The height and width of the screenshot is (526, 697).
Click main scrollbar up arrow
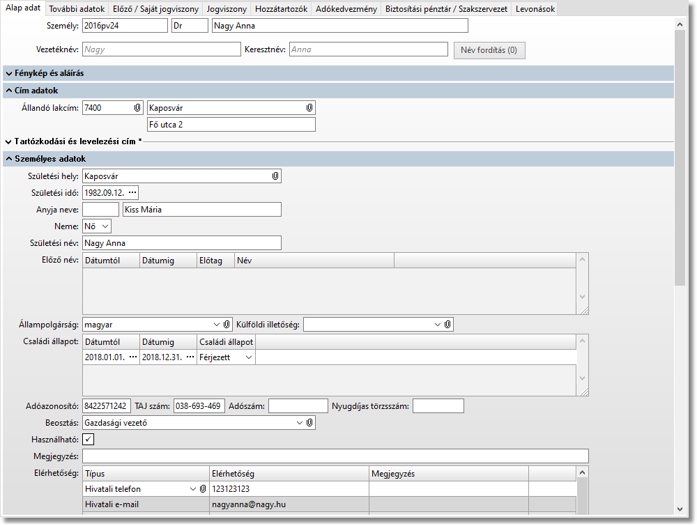click(x=680, y=24)
